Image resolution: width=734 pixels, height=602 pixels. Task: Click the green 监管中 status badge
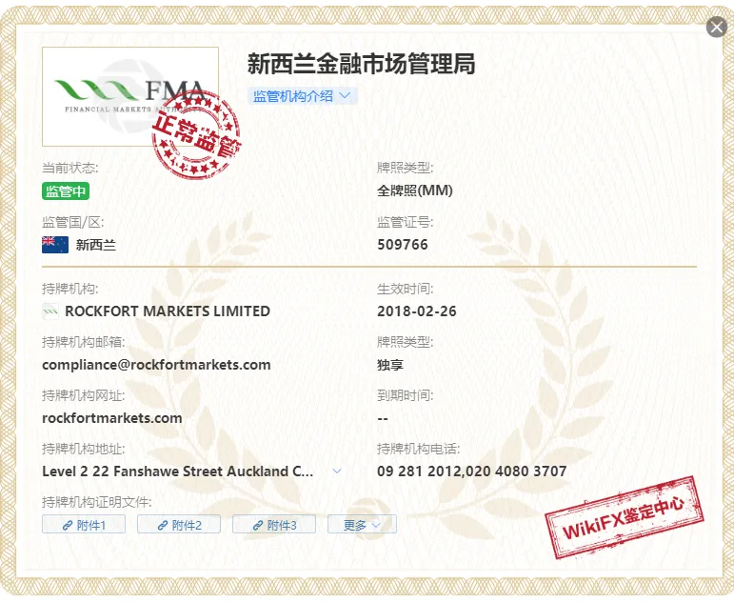[x=66, y=191]
